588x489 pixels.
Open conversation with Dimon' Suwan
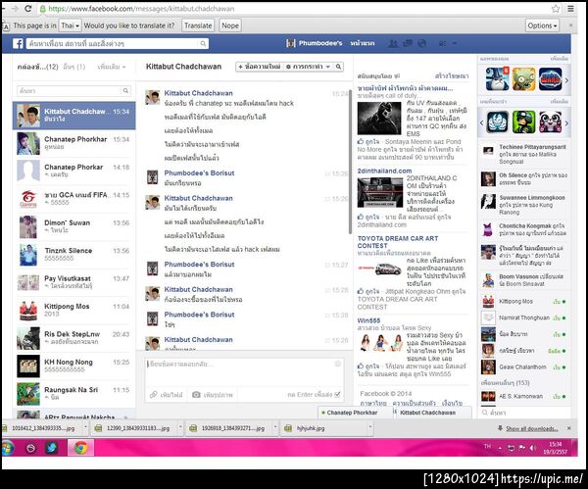pyautogui.click(x=74, y=226)
